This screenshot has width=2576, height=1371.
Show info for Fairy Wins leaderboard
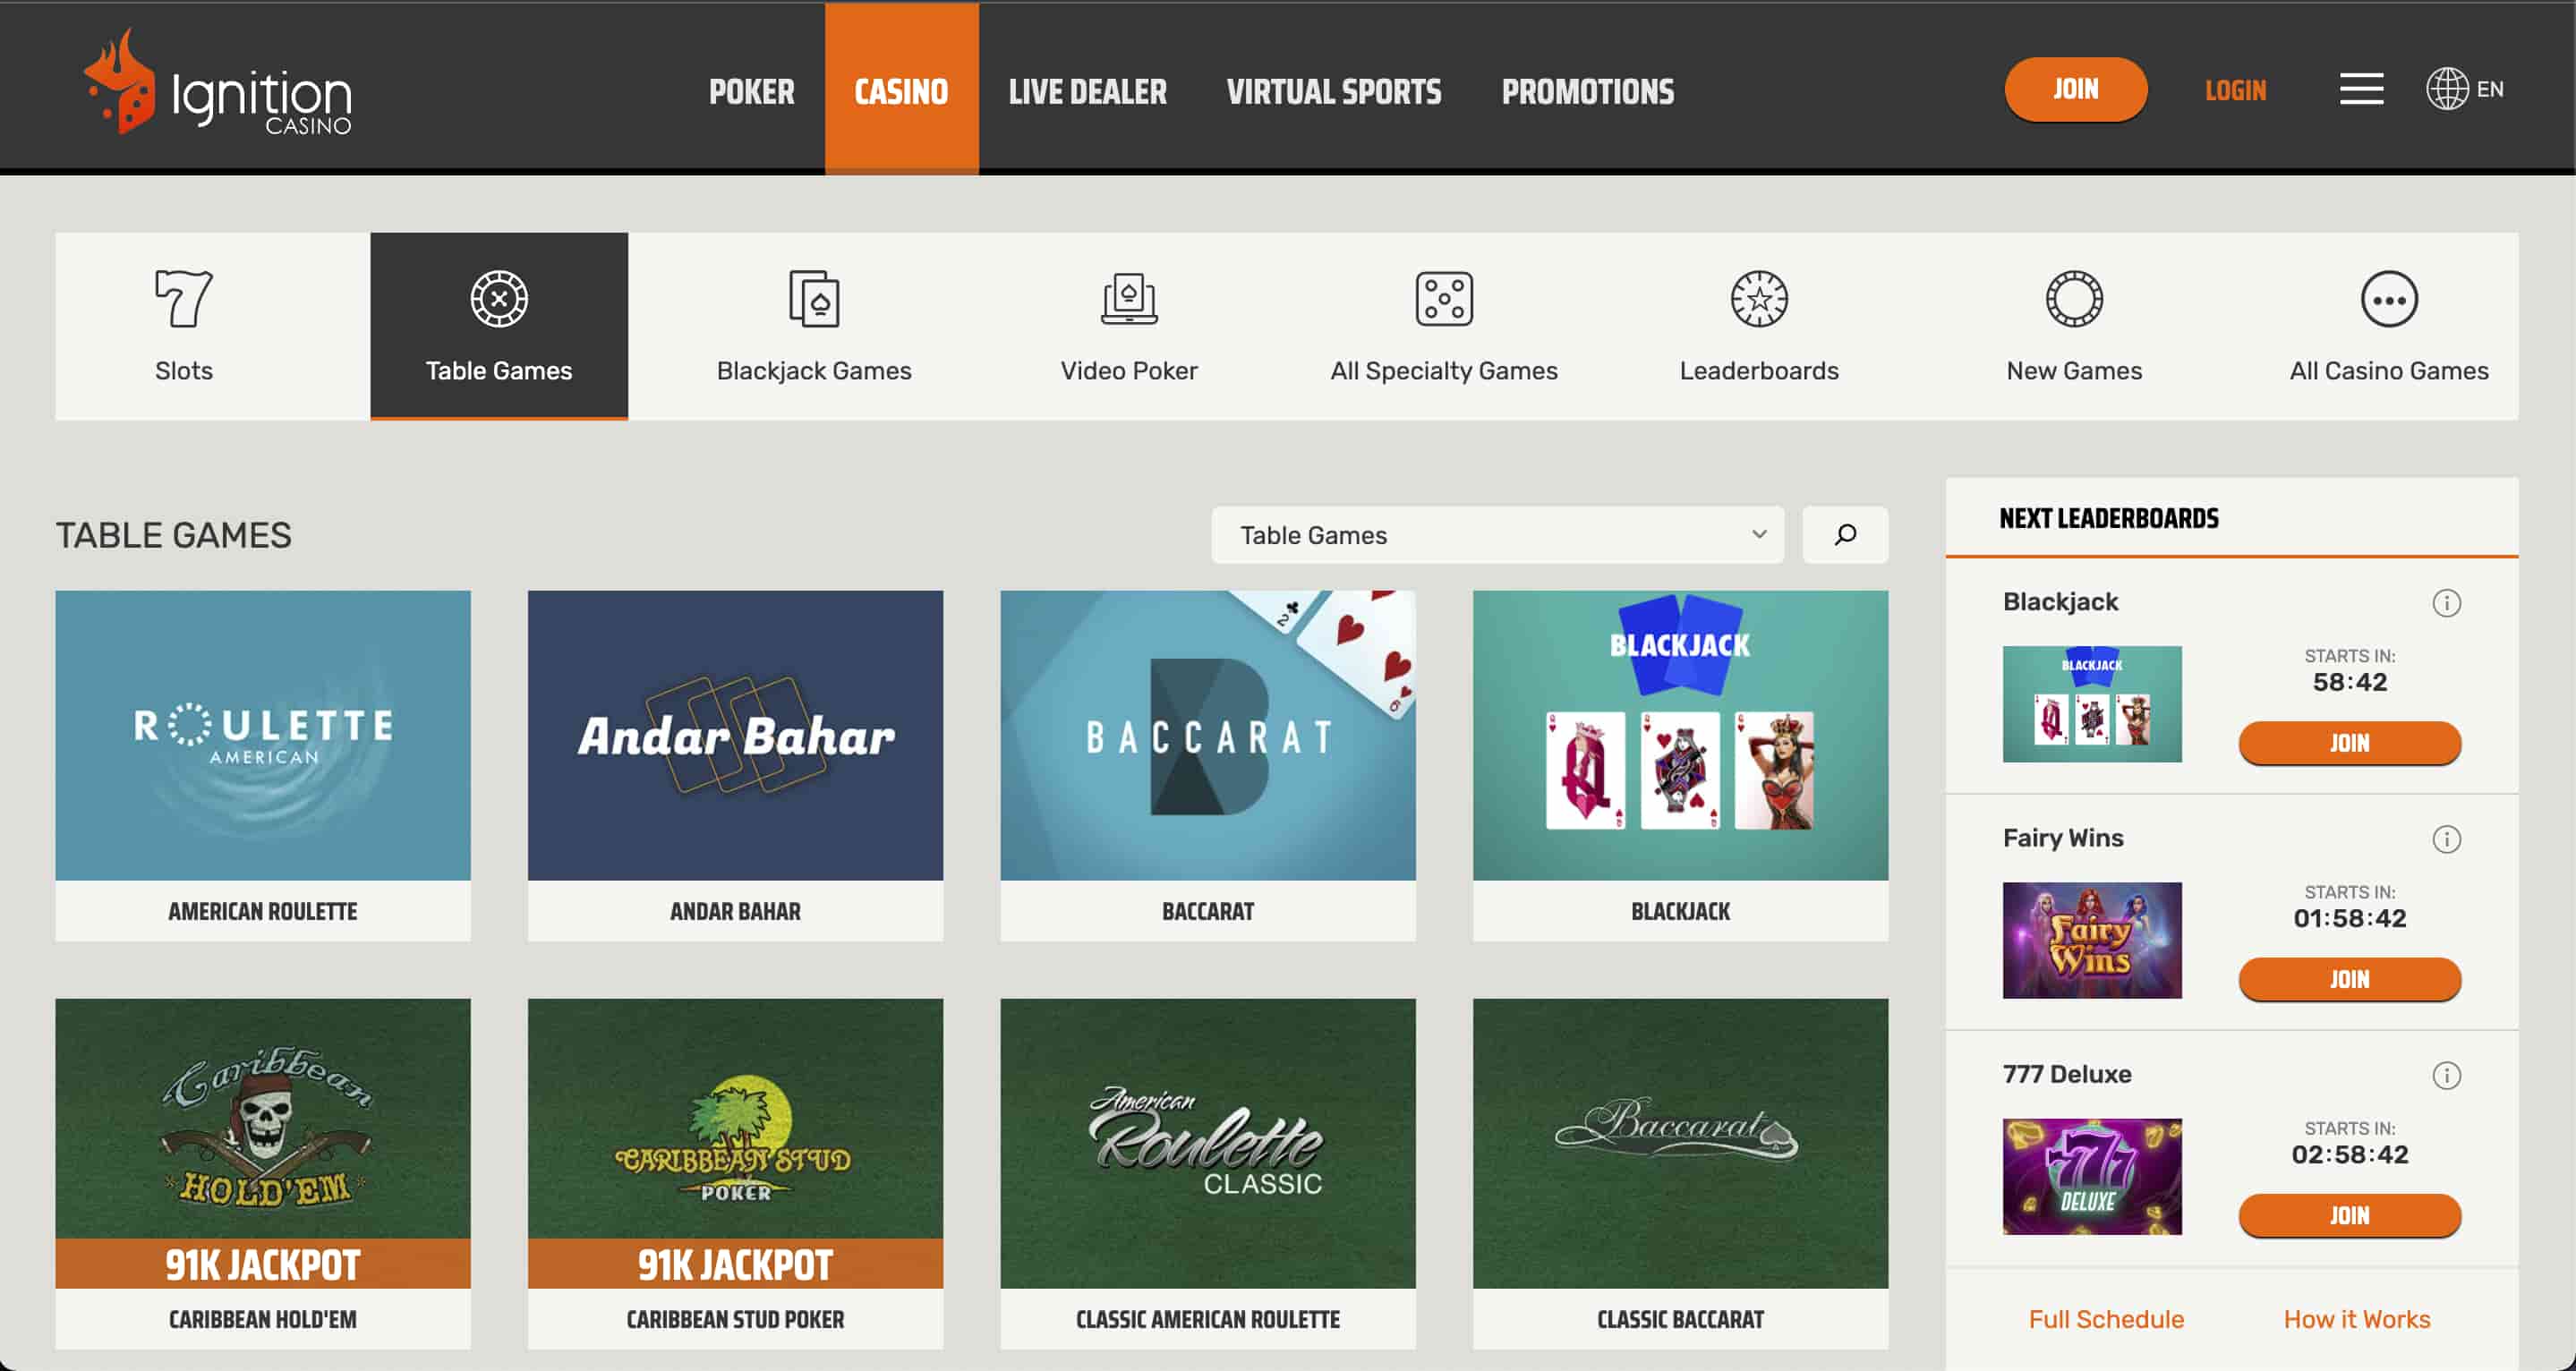tap(2446, 839)
